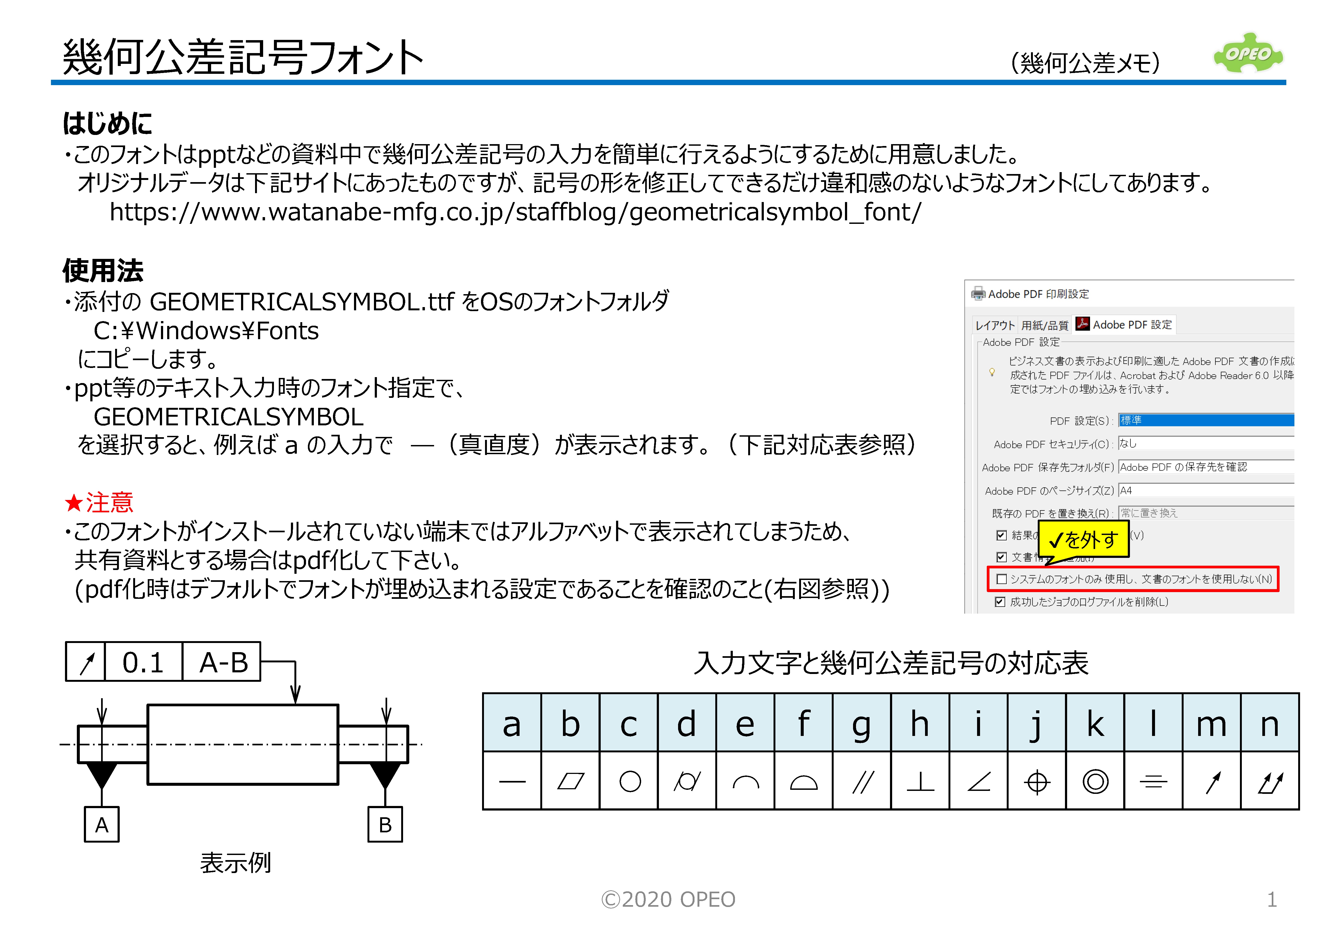Screen dimensions: 1337x942
Task: Click header cell 'e' in the correspondence table
Action: (x=745, y=723)
